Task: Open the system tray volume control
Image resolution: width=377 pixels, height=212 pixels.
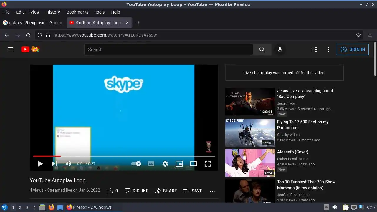Action: pos(335,207)
